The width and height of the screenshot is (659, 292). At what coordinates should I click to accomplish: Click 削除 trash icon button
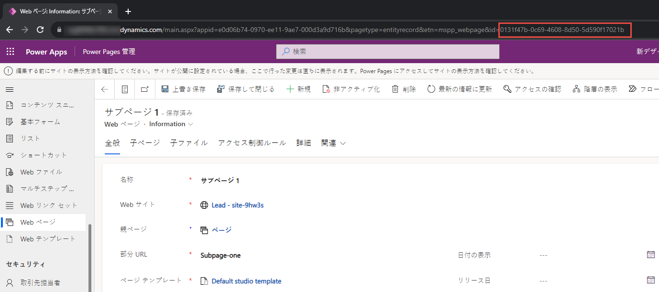coord(404,89)
